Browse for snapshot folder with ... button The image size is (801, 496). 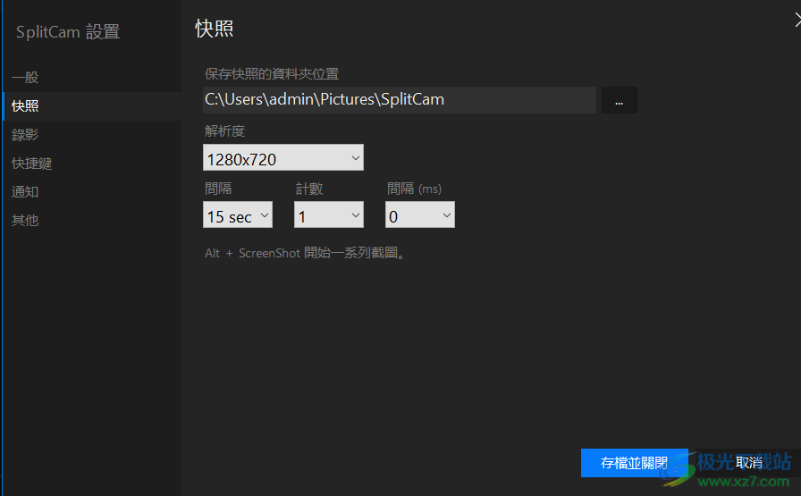click(x=620, y=99)
